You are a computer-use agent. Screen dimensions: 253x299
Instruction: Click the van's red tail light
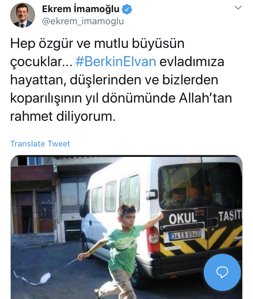coord(153,239)
